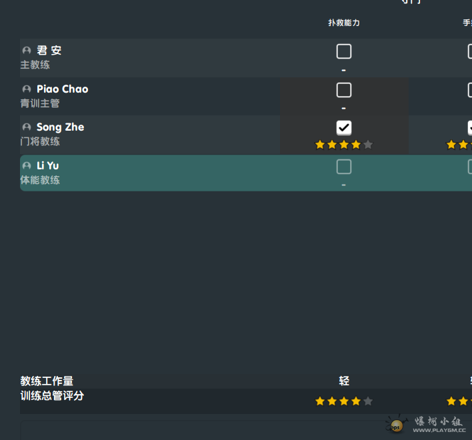This screenshot has width=472, height=440.
Task: Select the Song Zhe name link
Action: 60,127
